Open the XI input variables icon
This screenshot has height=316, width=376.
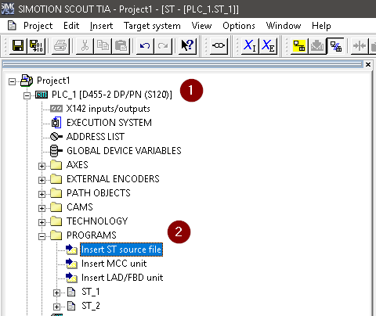(x=250, y=46)
